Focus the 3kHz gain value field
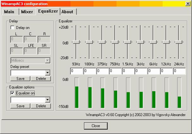Viewport: 192px width, 134px height. (141, 71)
